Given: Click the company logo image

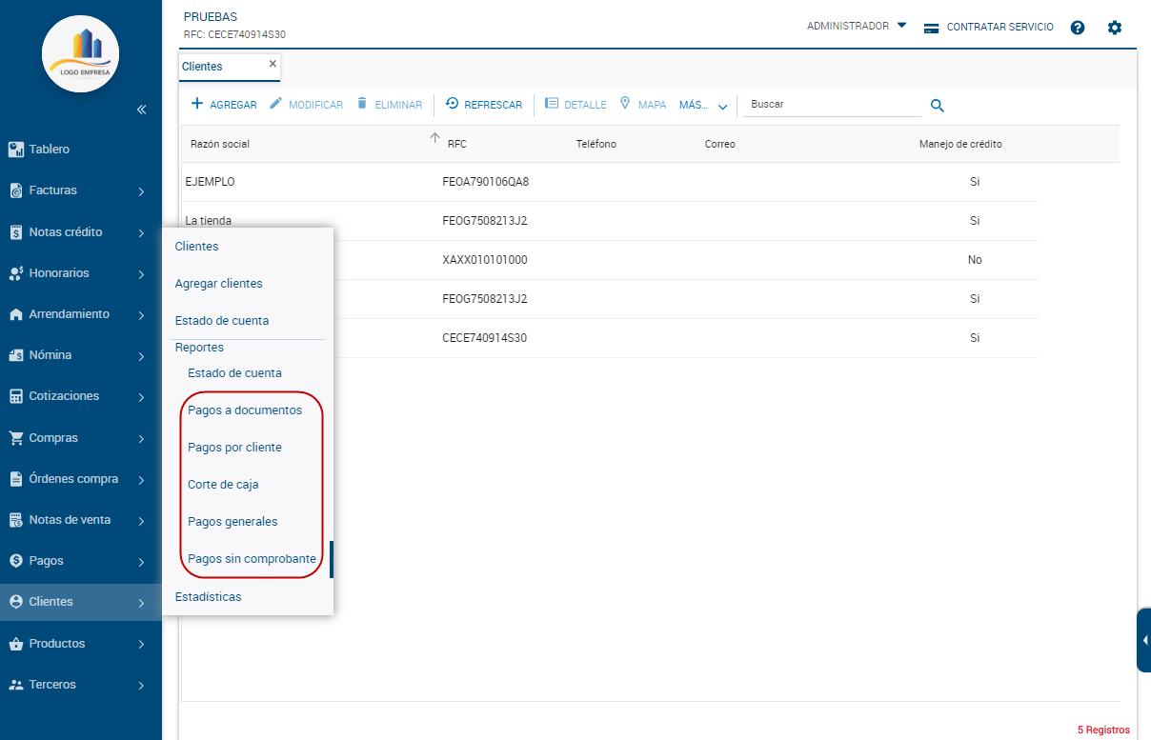Looking at the screenshot, I should [81, 54].
